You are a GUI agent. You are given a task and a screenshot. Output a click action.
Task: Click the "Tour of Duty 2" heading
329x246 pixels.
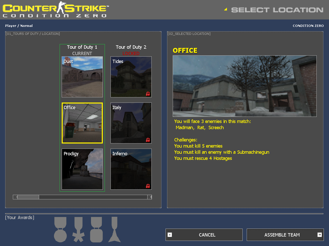click(131, 47)
